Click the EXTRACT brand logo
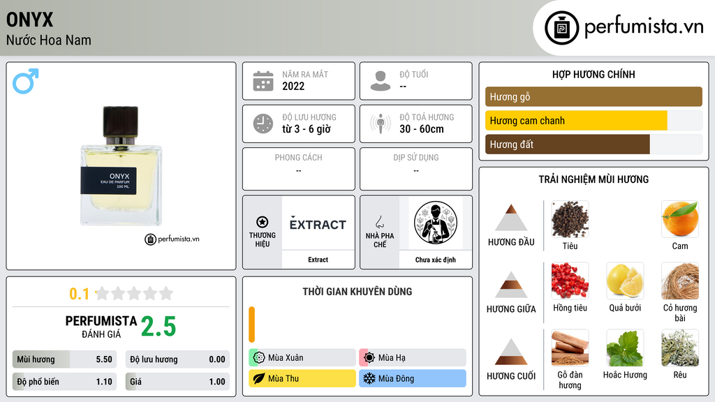The height and width of the screenshot is (402, 715). tap(318, 224)
